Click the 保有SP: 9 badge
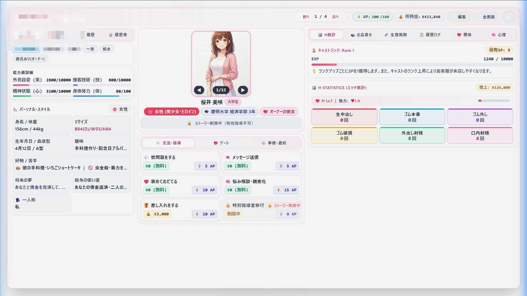The image size is (527, 296). (x=500, y=50)
